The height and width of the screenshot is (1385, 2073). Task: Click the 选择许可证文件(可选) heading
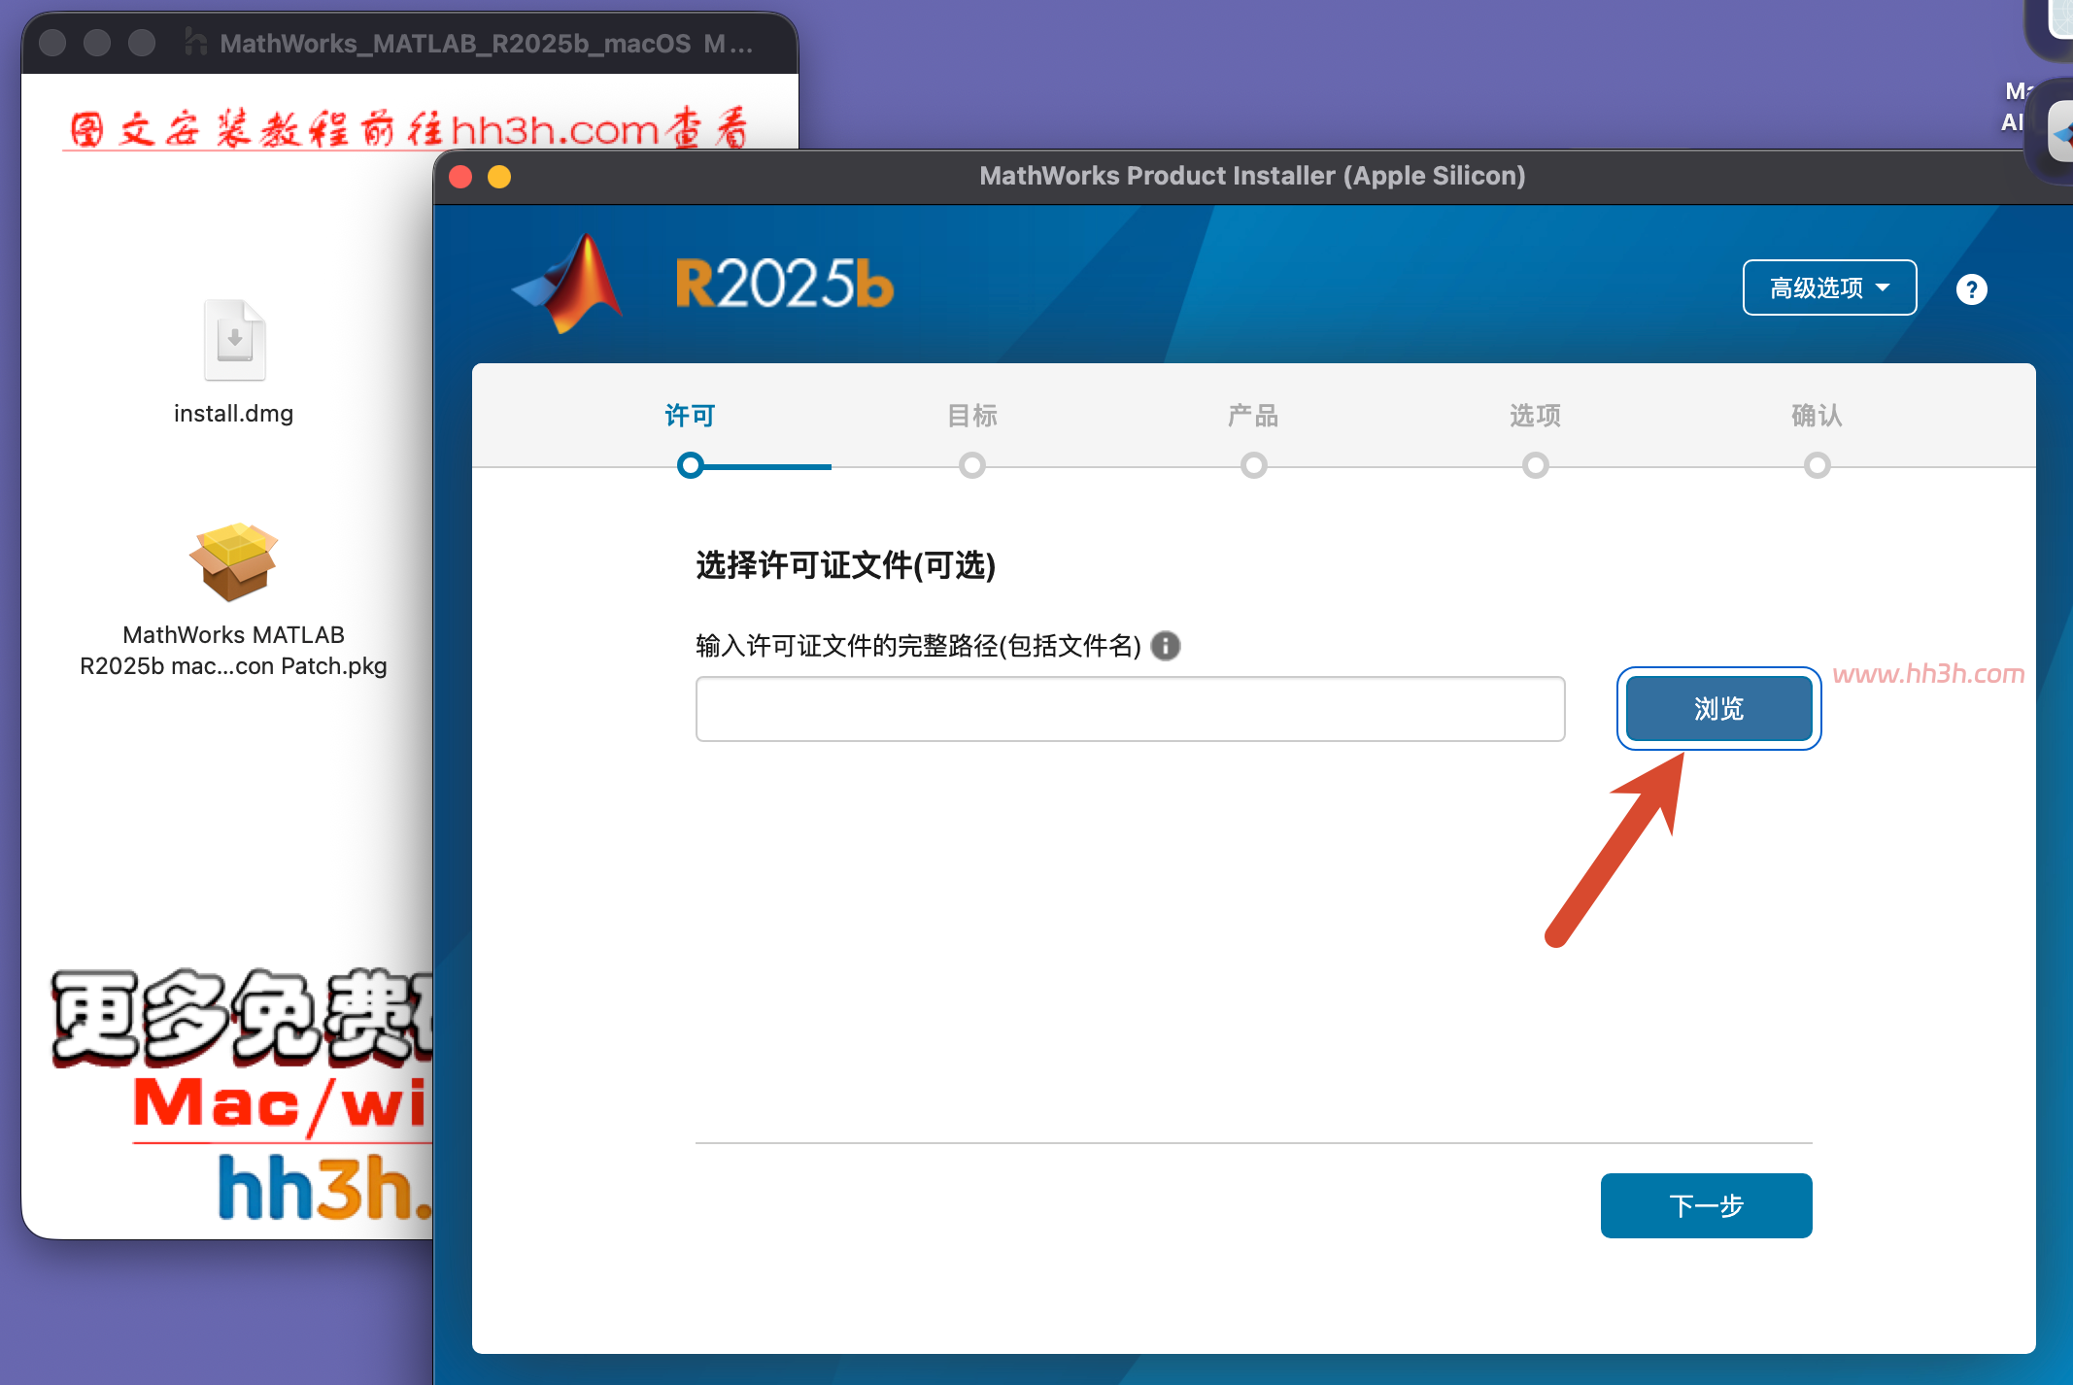pos(845,564)
